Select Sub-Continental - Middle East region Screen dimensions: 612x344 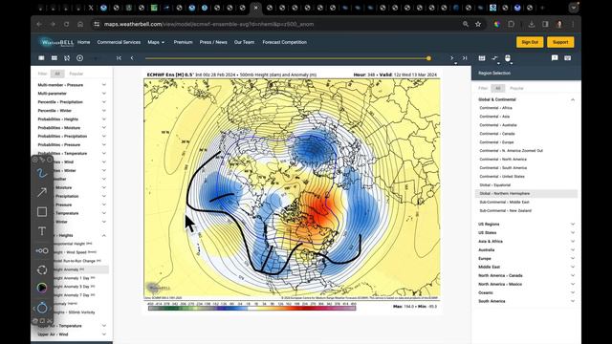click(504, 202)
